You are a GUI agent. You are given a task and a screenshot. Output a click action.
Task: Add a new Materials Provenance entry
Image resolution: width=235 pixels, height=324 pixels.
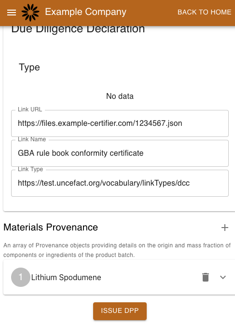tap(225, 228)
